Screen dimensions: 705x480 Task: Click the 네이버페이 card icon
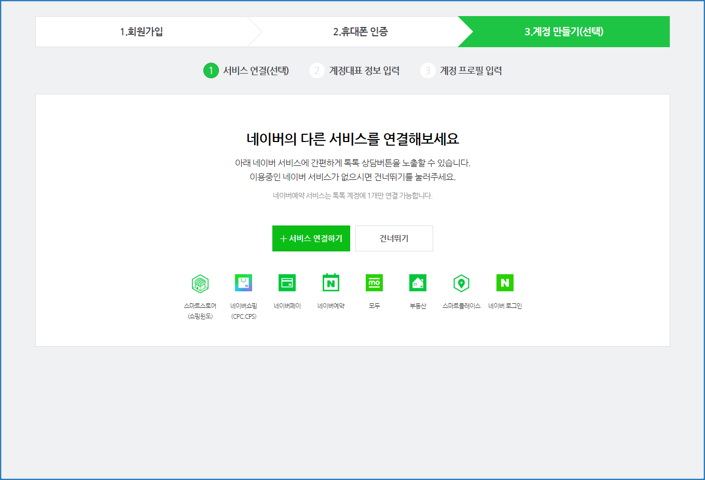[287, 283]
